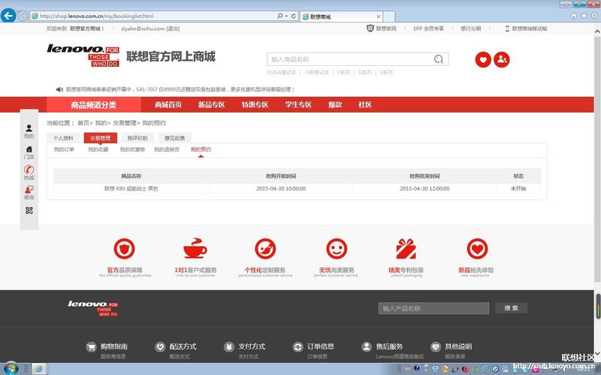This screenshot has height=375, width=601.
Task: Click the red heart favorites icon
Action: coord(483,59)
